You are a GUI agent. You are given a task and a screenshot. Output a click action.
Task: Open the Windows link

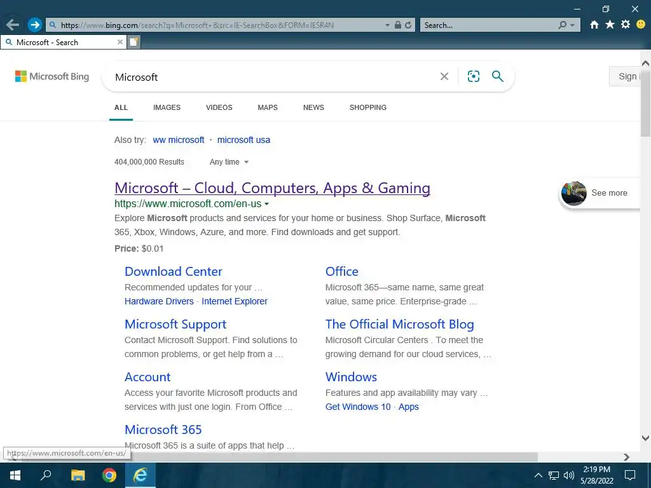[x=351, y=377]
